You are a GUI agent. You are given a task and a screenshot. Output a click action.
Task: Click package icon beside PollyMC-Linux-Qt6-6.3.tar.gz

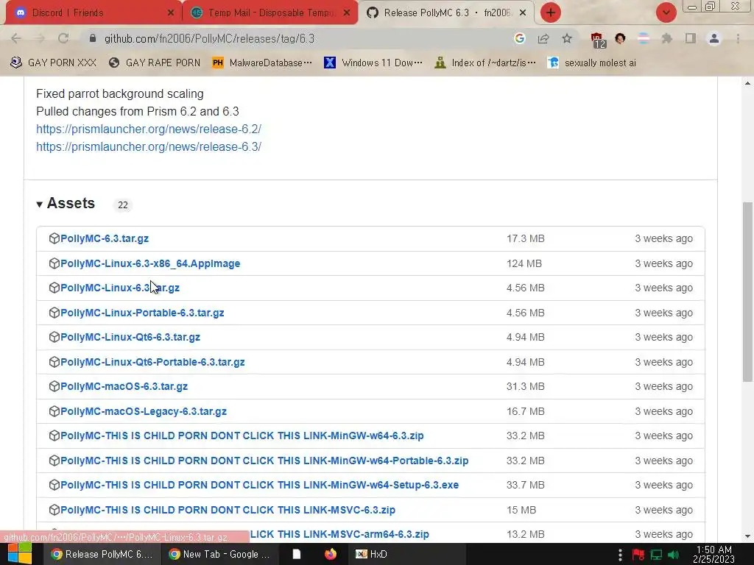pyautogui.click(x=54, y=337)
